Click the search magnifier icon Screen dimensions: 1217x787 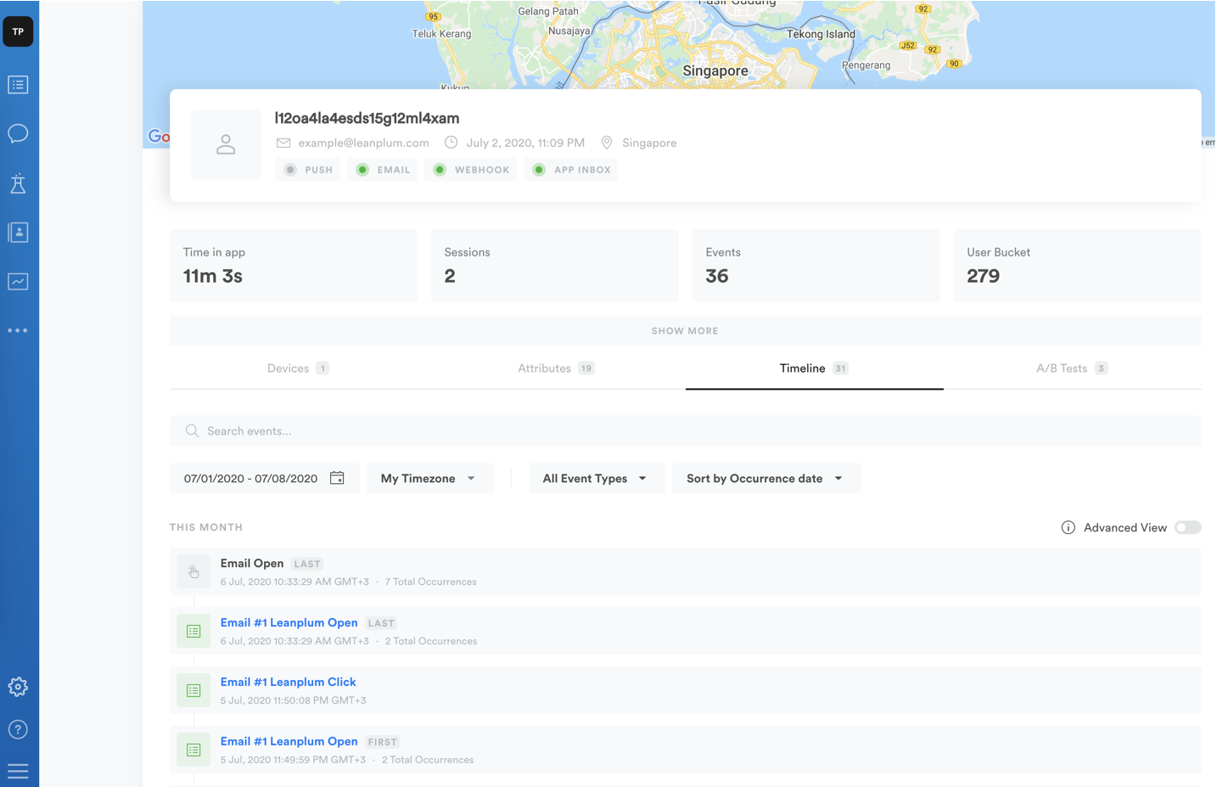point(192,431)
